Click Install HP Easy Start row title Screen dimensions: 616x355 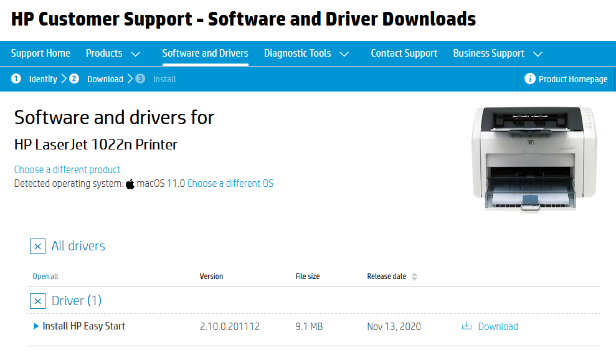click(x=83, y=326)
